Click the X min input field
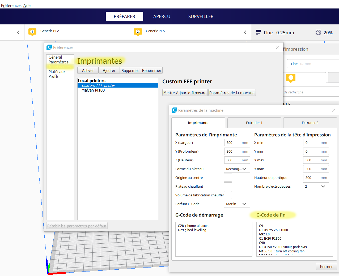 tap(316, 143)
